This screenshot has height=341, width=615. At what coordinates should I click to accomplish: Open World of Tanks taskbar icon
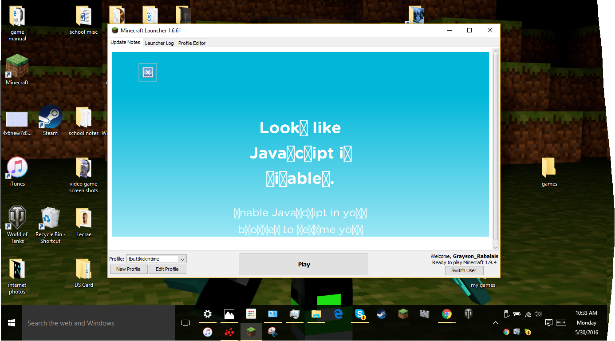point(468,314)
